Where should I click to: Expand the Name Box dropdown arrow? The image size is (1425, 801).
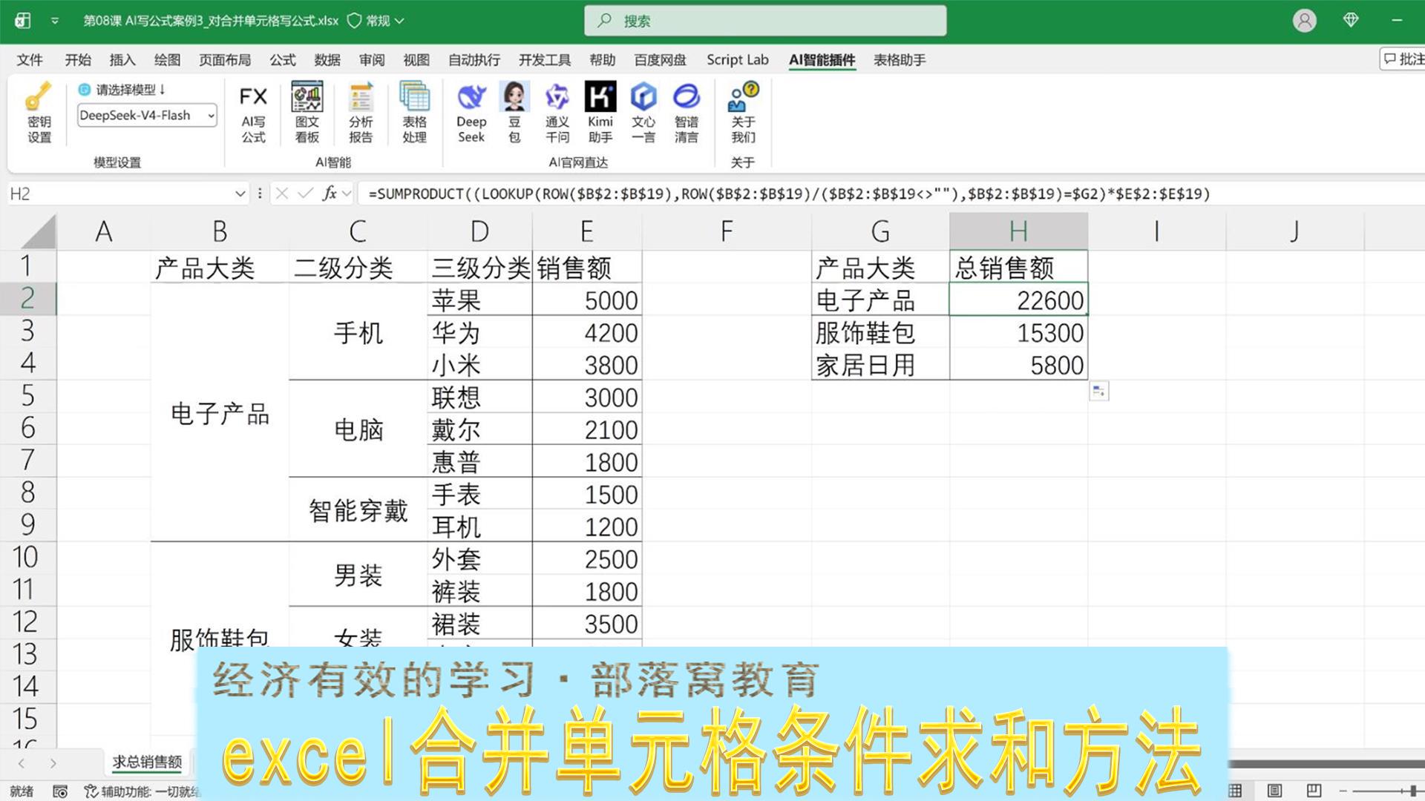(x=240, y=194)
